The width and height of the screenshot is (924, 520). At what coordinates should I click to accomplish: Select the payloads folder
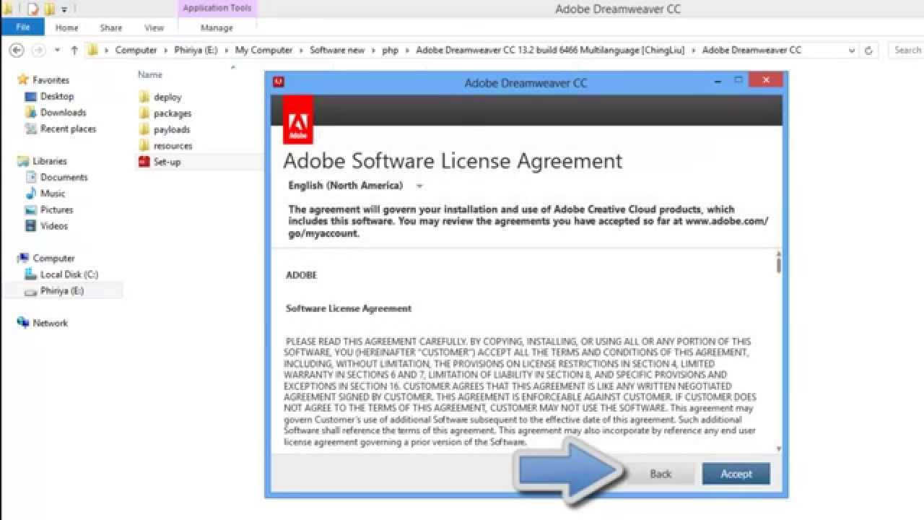[x=172, y=129]
